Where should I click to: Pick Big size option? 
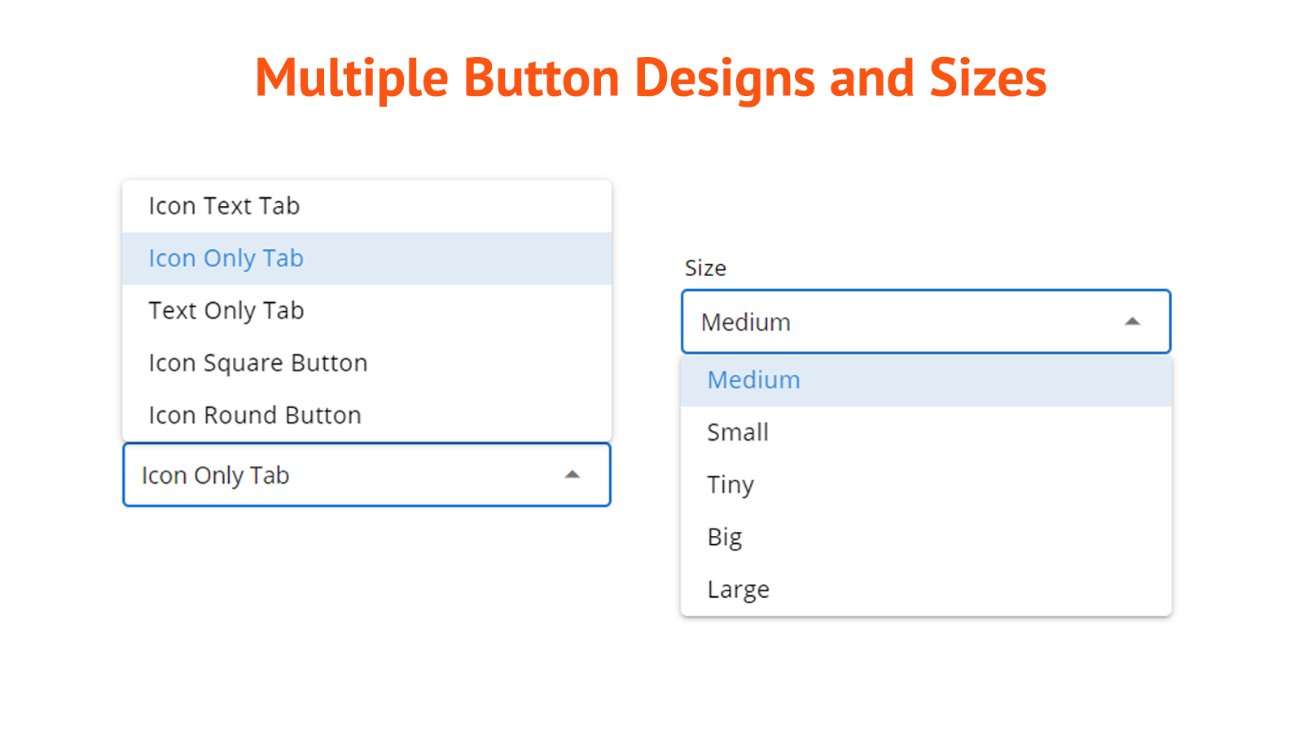click(x=724, y=537)
